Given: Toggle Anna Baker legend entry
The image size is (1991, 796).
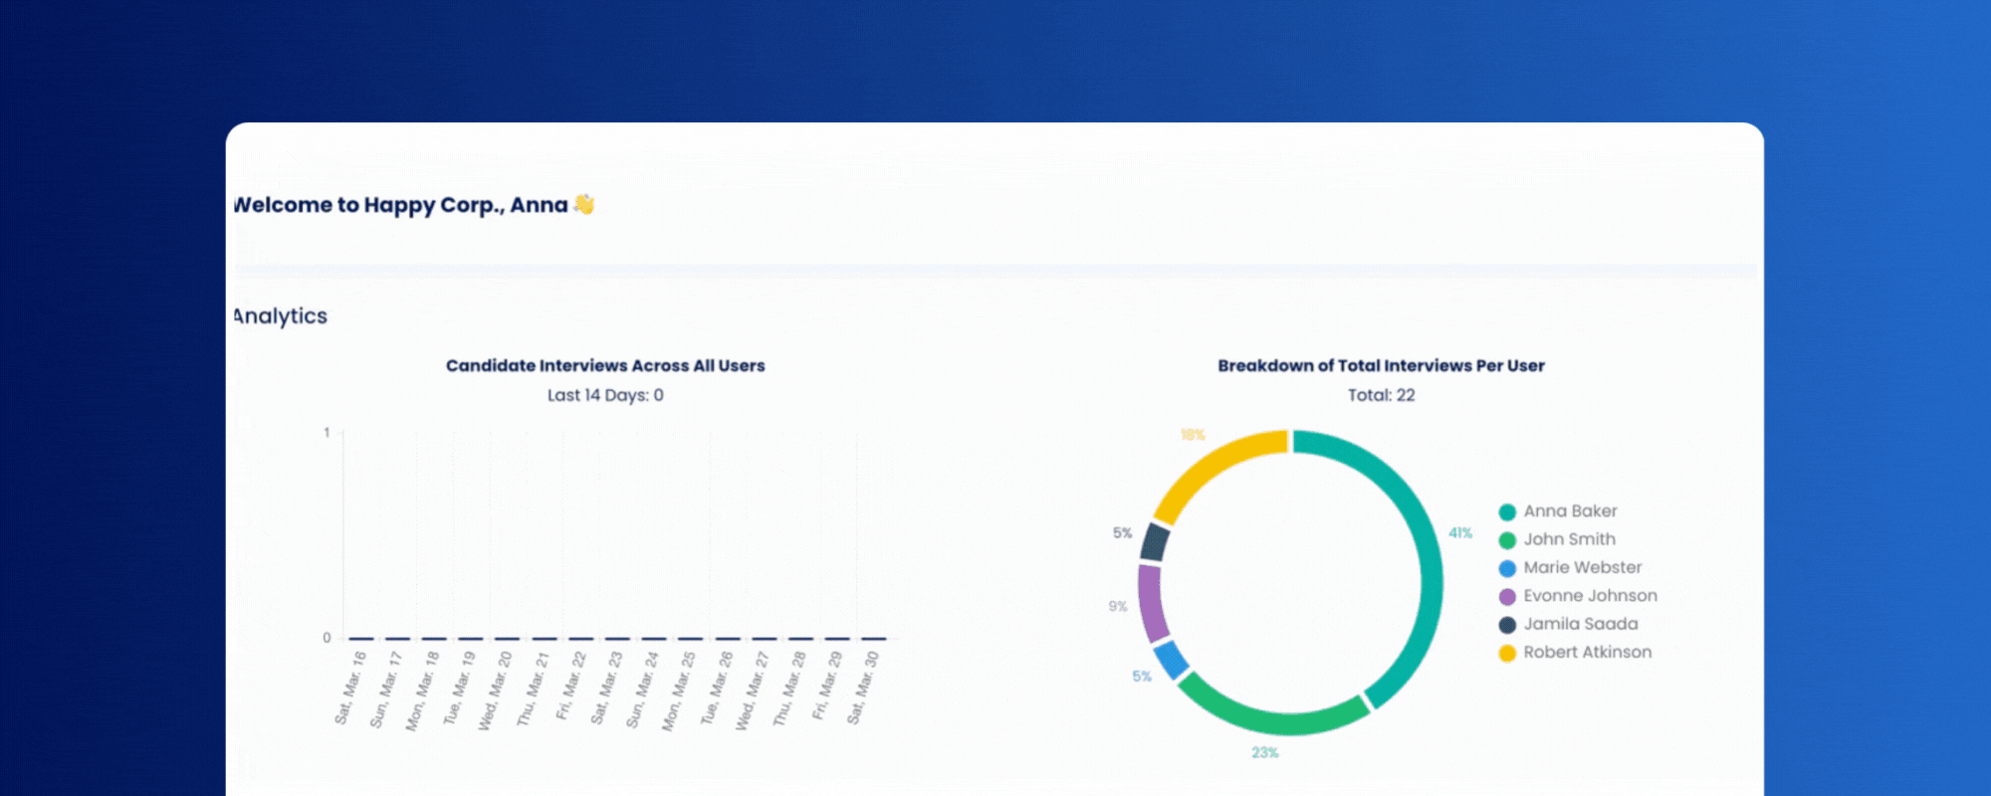Looking at the screenshot, I should [x=1558, y=511].
